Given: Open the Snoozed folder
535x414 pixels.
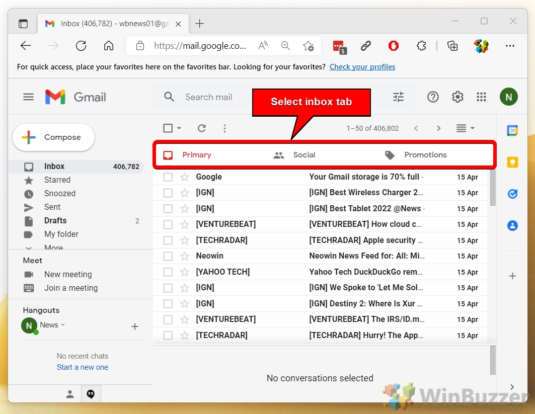Looking at the screenshot, I should [x=60, y=193].
